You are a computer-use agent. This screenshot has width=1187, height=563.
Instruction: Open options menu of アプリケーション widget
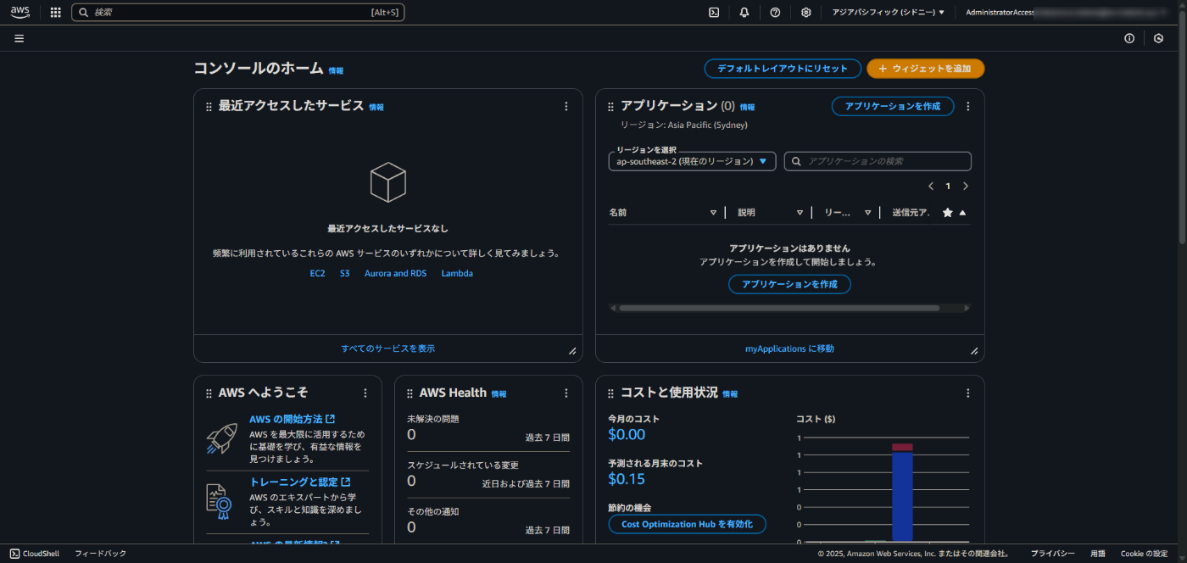(968, 107)
